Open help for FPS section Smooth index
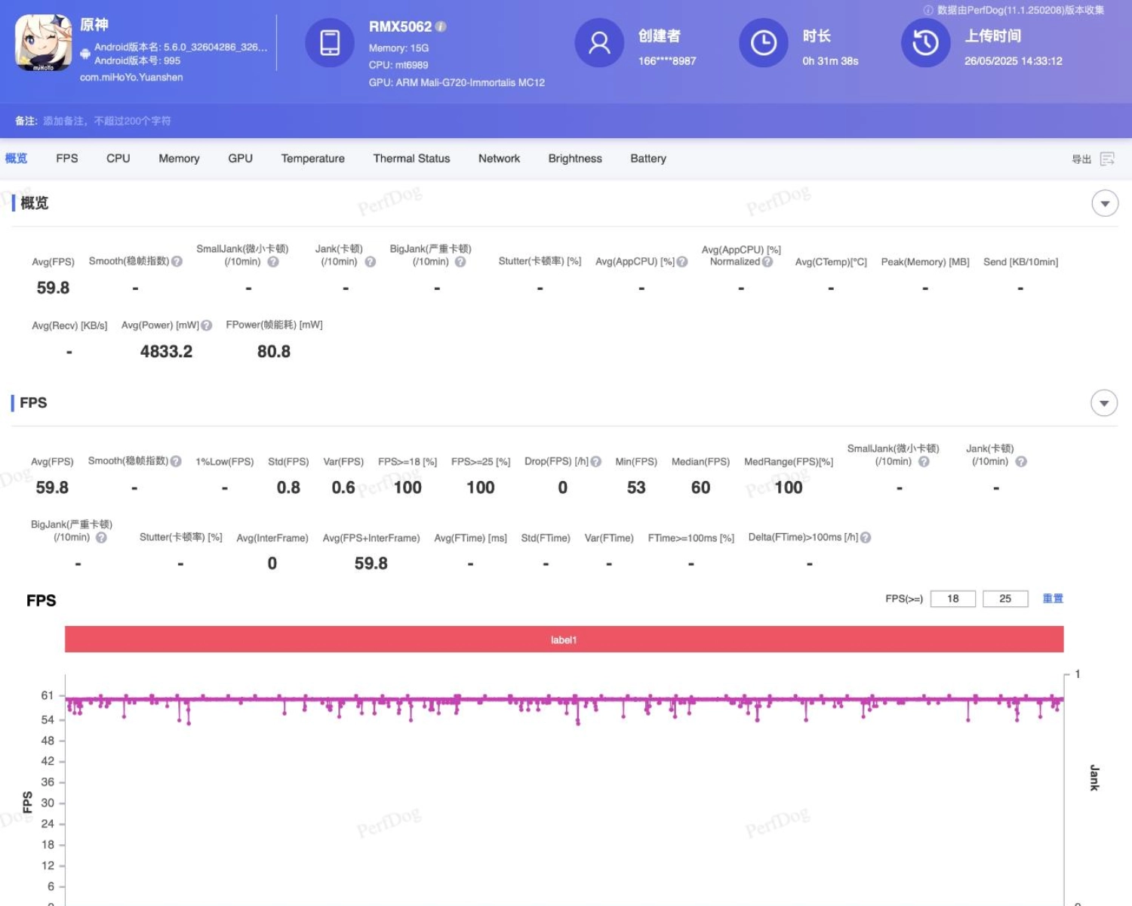Viewport: 1132px width, 906px height. [176, 461]
